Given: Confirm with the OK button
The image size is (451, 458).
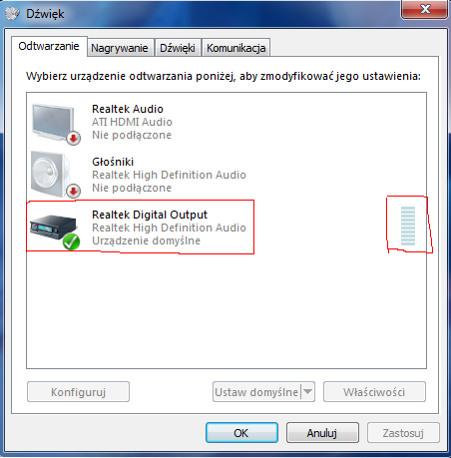Looking at the screenshot, I should pos(241,433).
